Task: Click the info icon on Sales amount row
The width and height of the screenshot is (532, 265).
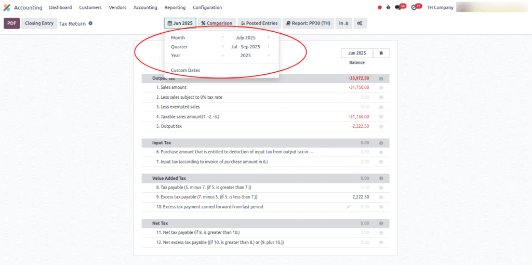Action: click(381, 88)
